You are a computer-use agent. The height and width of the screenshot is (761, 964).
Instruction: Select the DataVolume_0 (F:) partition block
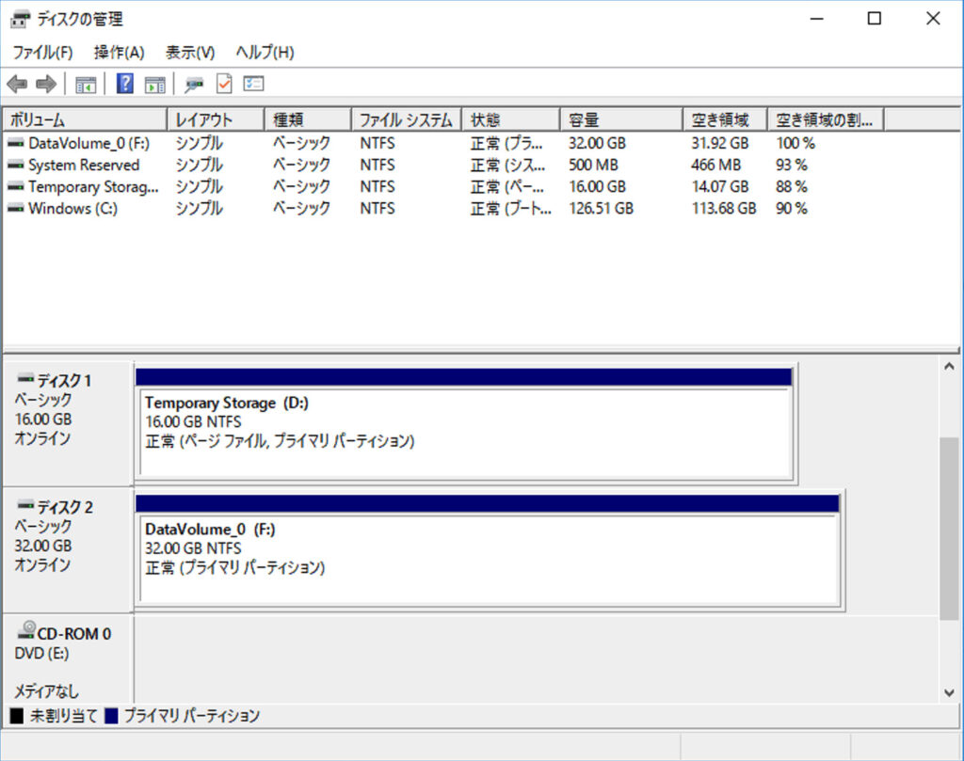(x=489, y=550)
